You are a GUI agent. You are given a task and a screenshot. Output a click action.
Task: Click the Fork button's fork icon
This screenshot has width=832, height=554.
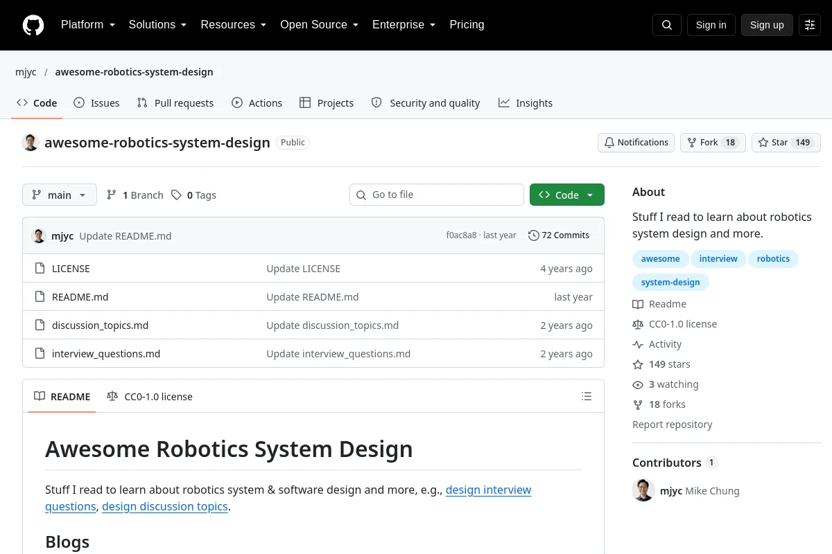[x=692, y=143]
